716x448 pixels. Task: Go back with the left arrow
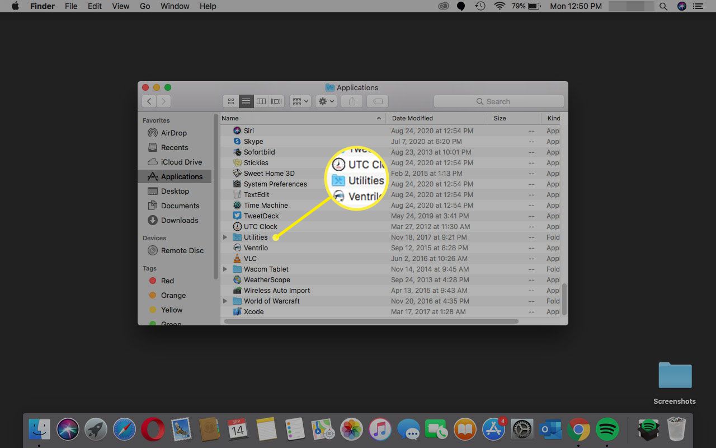[x=149, y=101]
